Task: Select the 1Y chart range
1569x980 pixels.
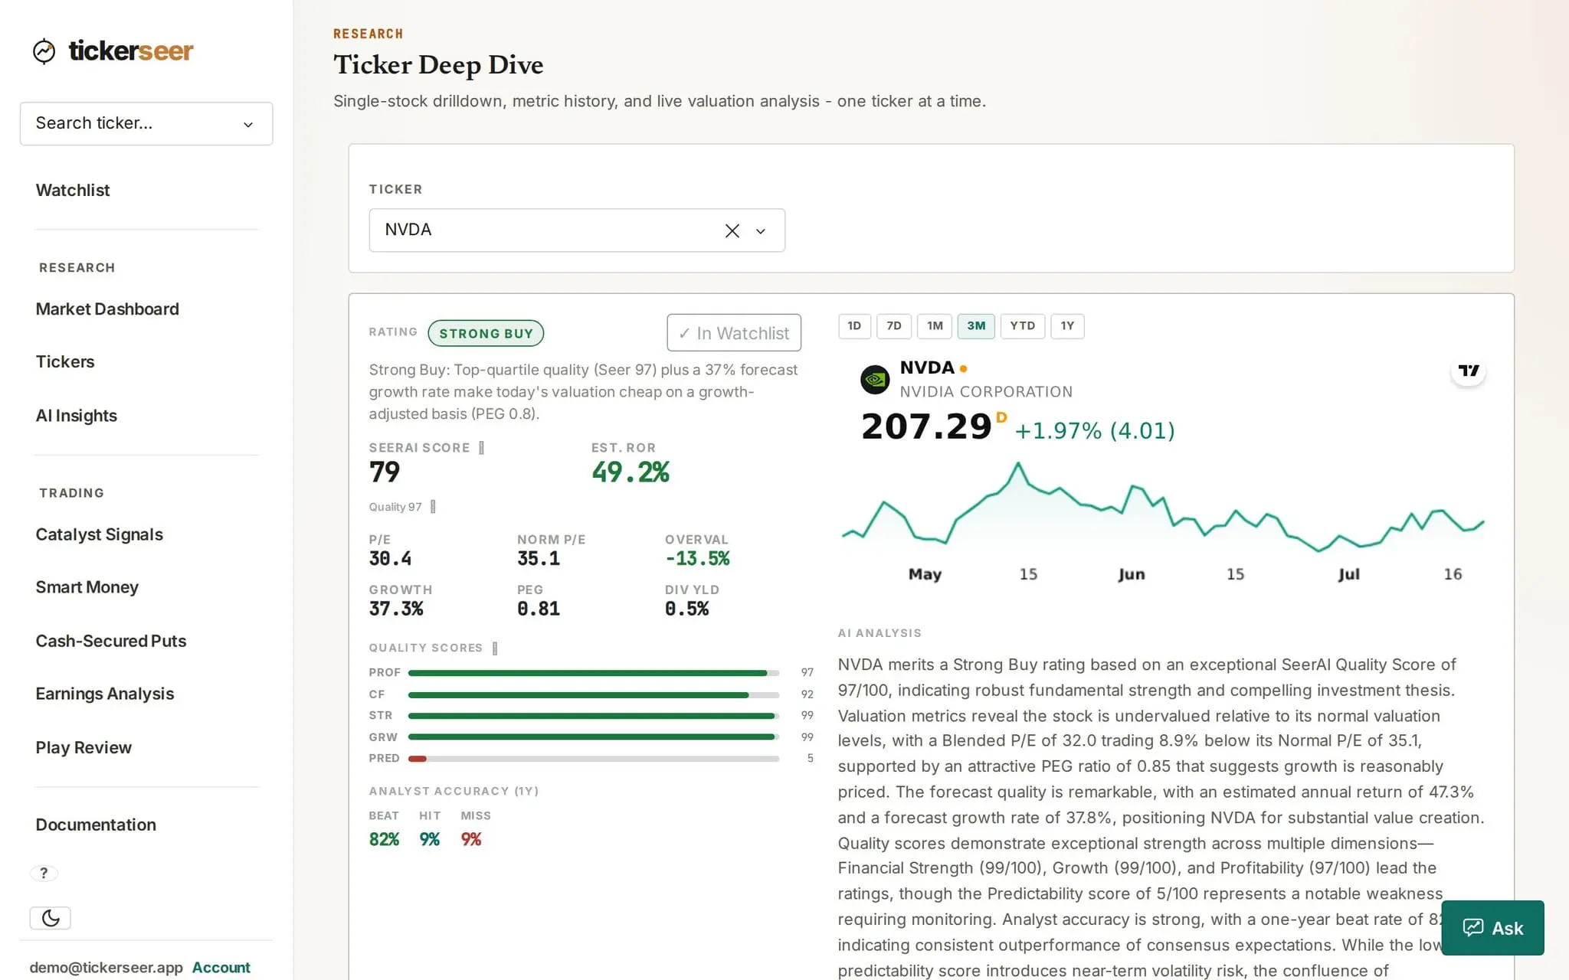Action: (1067, 326)
